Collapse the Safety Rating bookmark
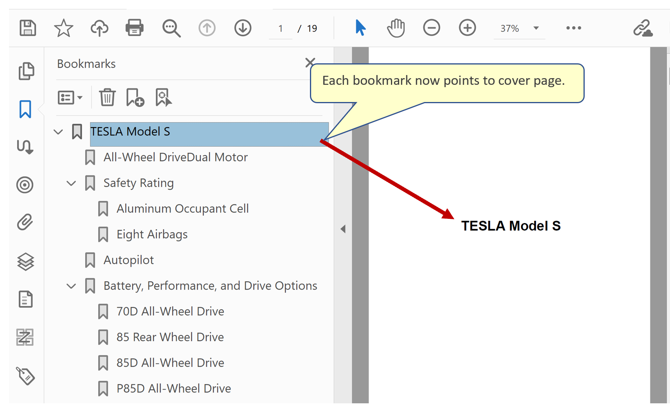Screen dimensions: 670x408 [71, 183]
